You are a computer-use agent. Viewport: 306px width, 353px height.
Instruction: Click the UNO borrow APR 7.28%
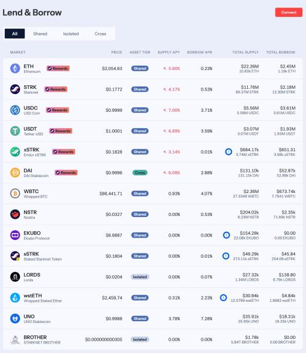pos(207,318)
